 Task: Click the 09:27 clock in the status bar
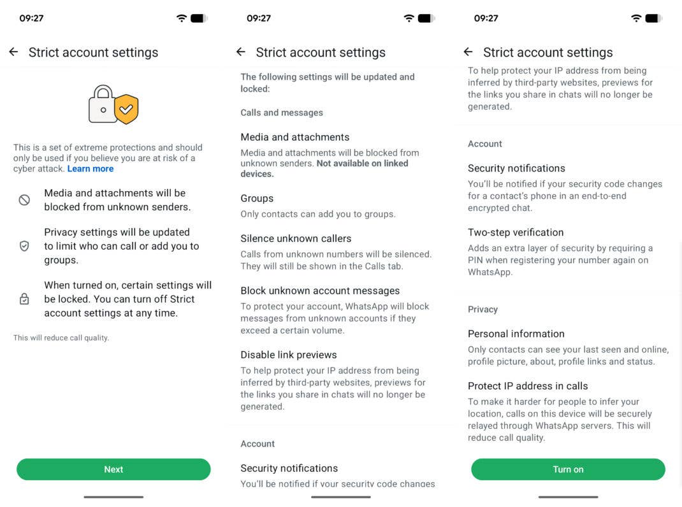click(x=31, y=18)
